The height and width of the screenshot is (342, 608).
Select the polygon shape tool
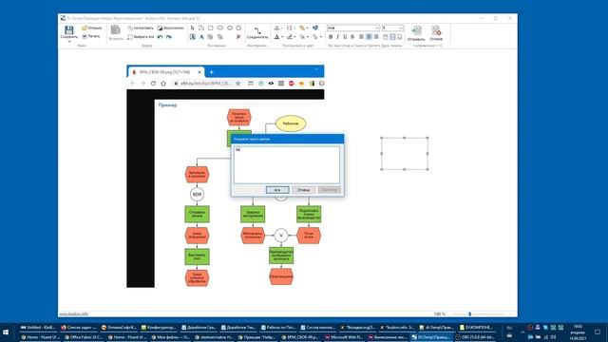(x=238, y=28)
